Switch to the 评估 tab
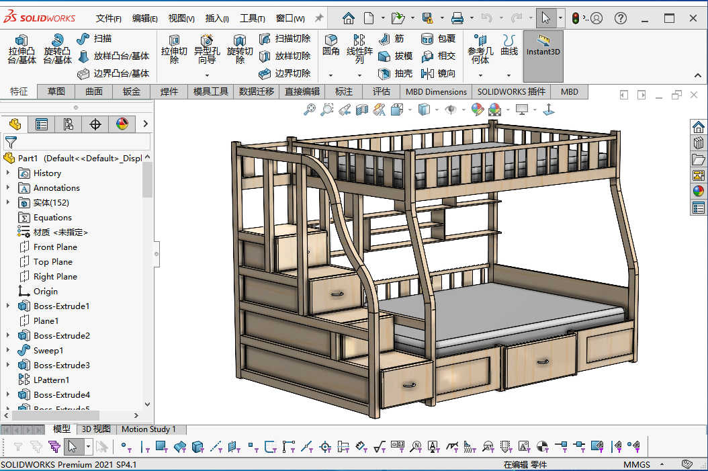Viewport: 708px width, 471px height. pos(381,91)
